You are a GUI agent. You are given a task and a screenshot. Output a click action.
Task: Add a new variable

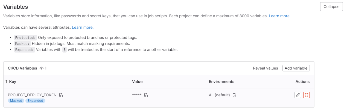coord(296,68)
